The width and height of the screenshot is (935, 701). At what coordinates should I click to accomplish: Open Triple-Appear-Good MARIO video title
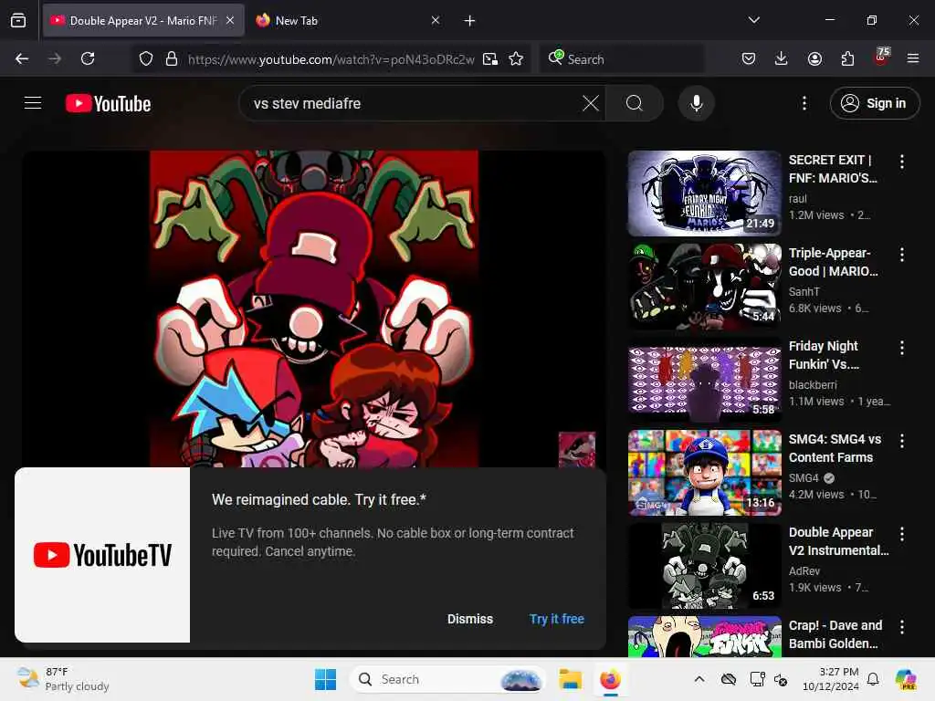coord(833,262)
